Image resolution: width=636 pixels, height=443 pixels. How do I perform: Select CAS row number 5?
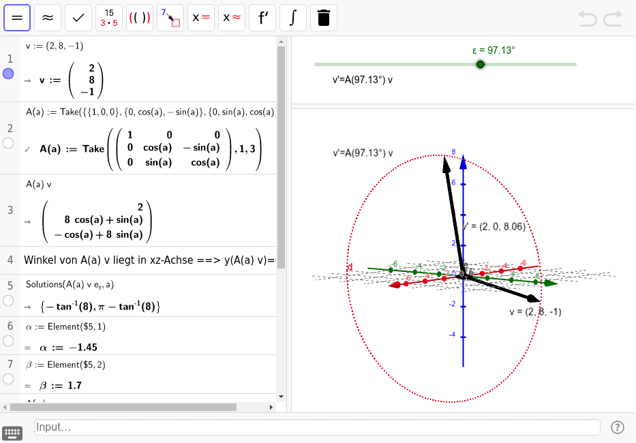10,286
